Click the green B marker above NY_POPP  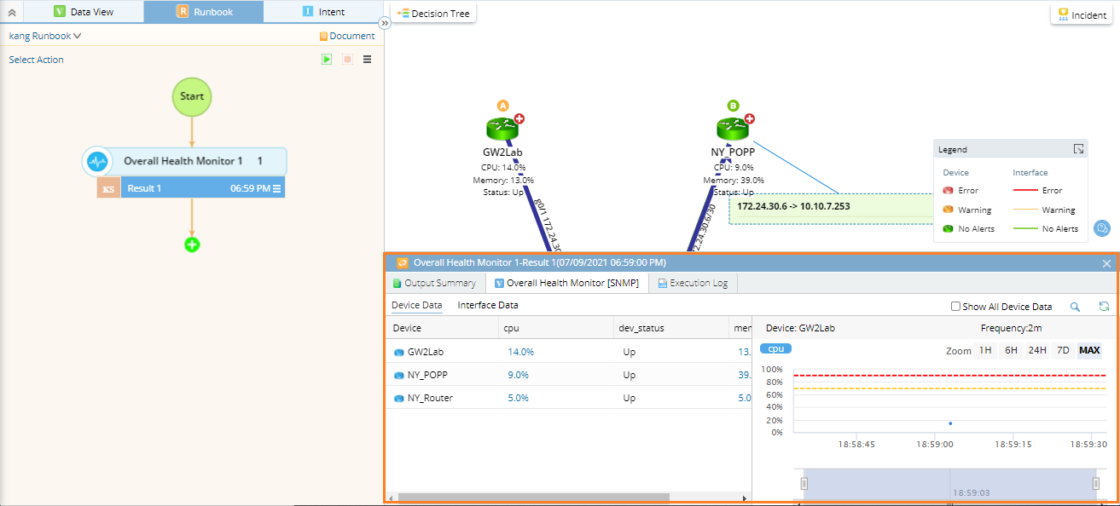pyautogui.click(x=733, y=106)
